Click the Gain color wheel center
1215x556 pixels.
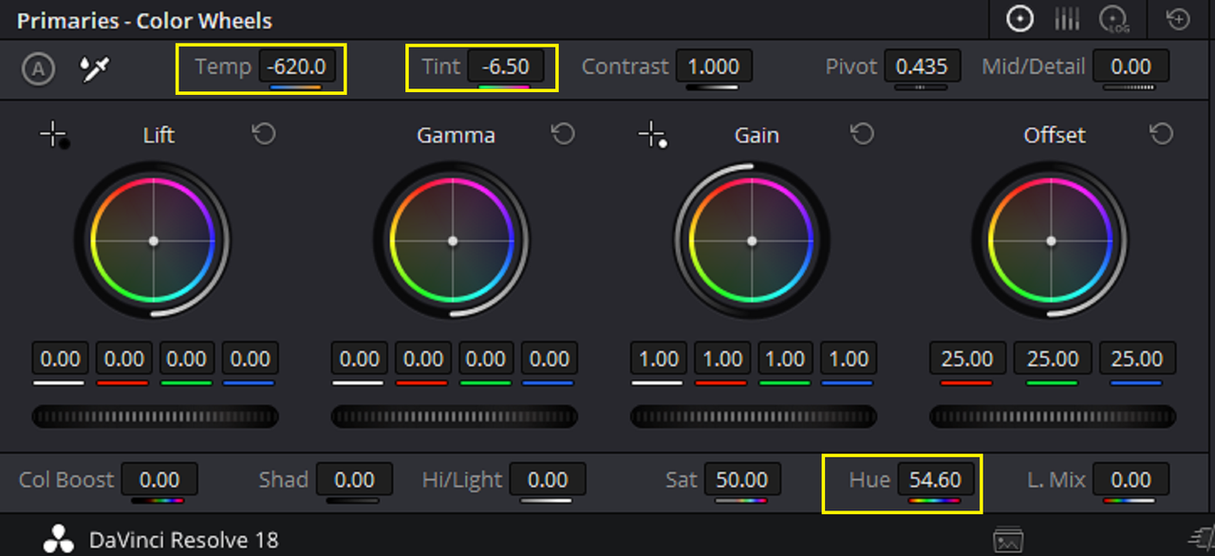tap(752, 241)
